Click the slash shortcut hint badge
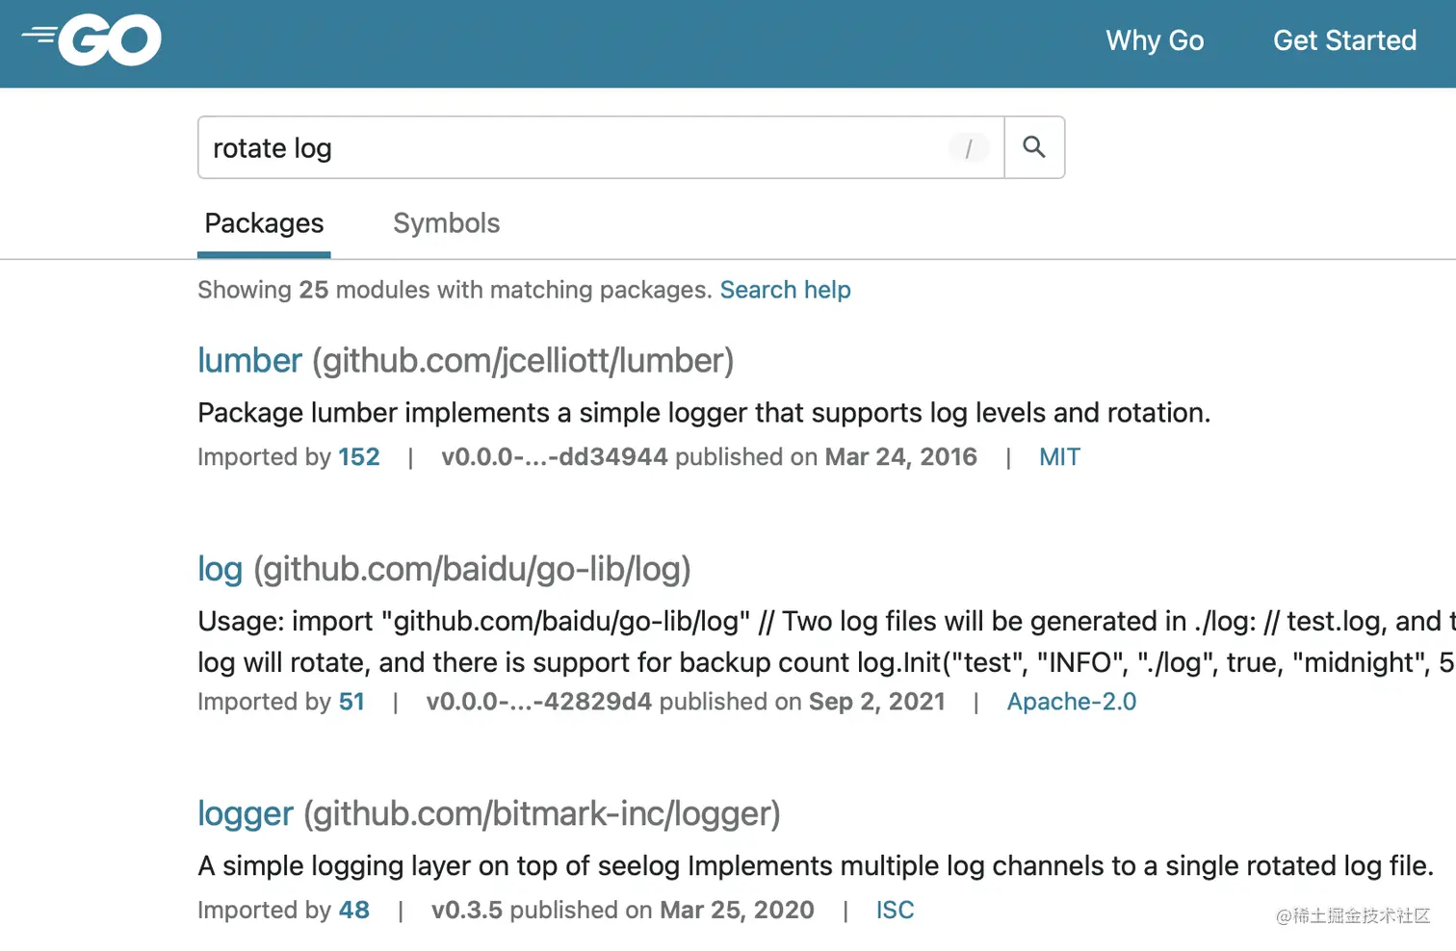The image size is (1456, 951). [969, 148]
